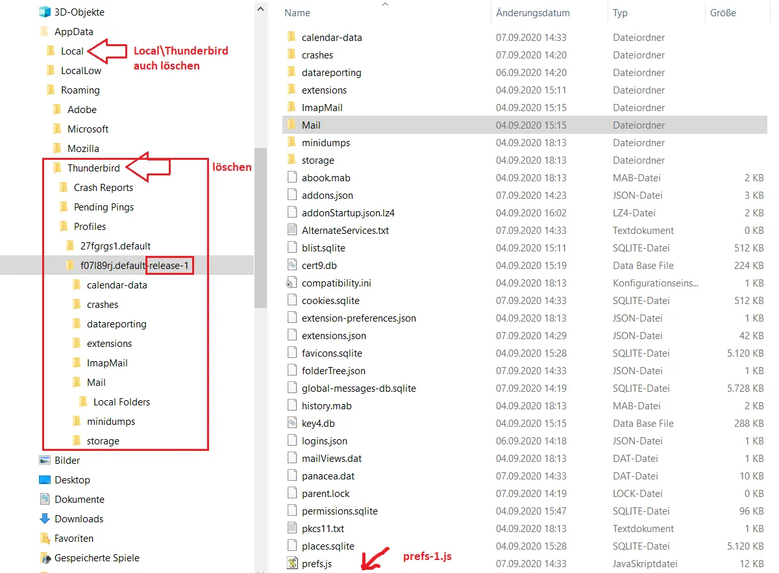Select extension-preferences.json file

click(x=359, y=318)
